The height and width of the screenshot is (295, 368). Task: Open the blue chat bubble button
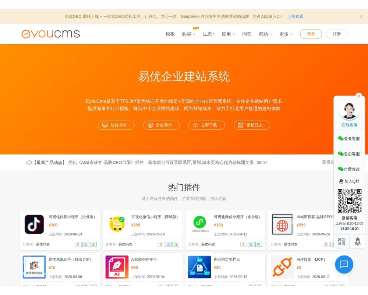(344, 264)
